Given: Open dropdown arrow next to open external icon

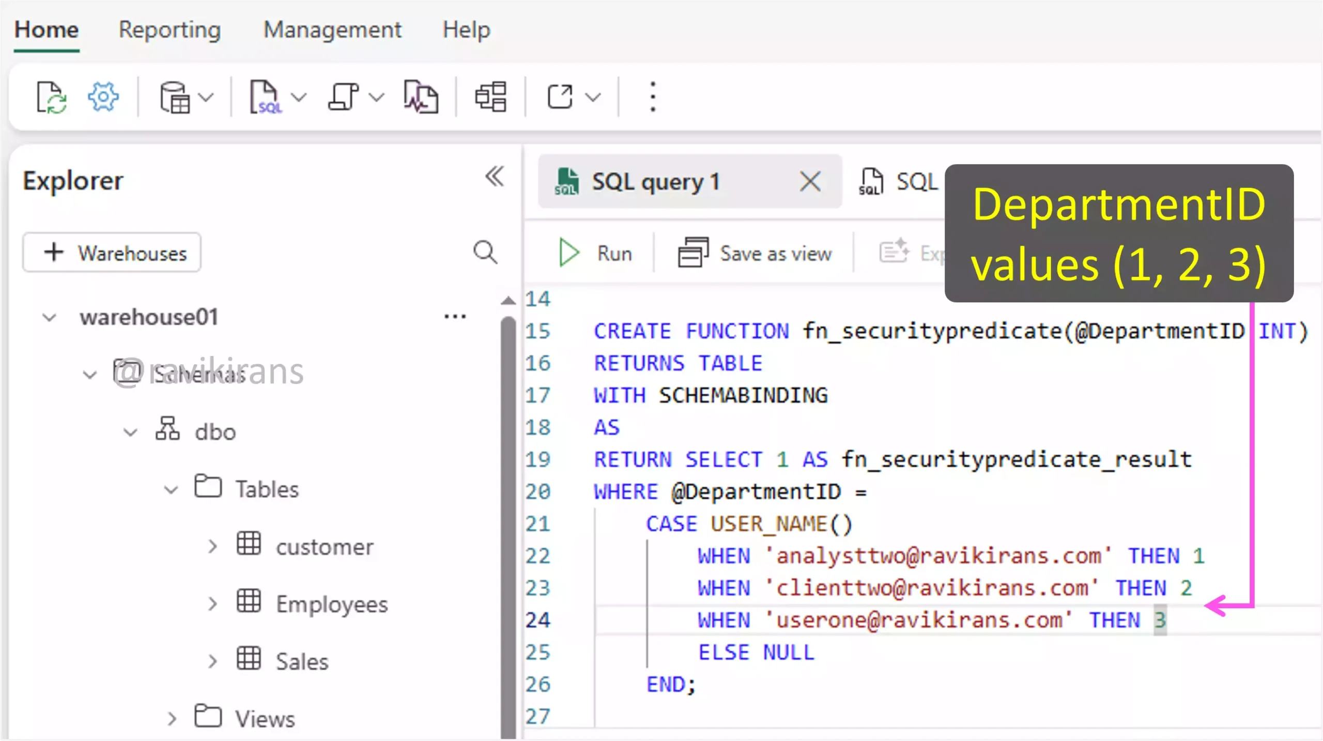Looking at the screenshot, I should coord(593,97).
